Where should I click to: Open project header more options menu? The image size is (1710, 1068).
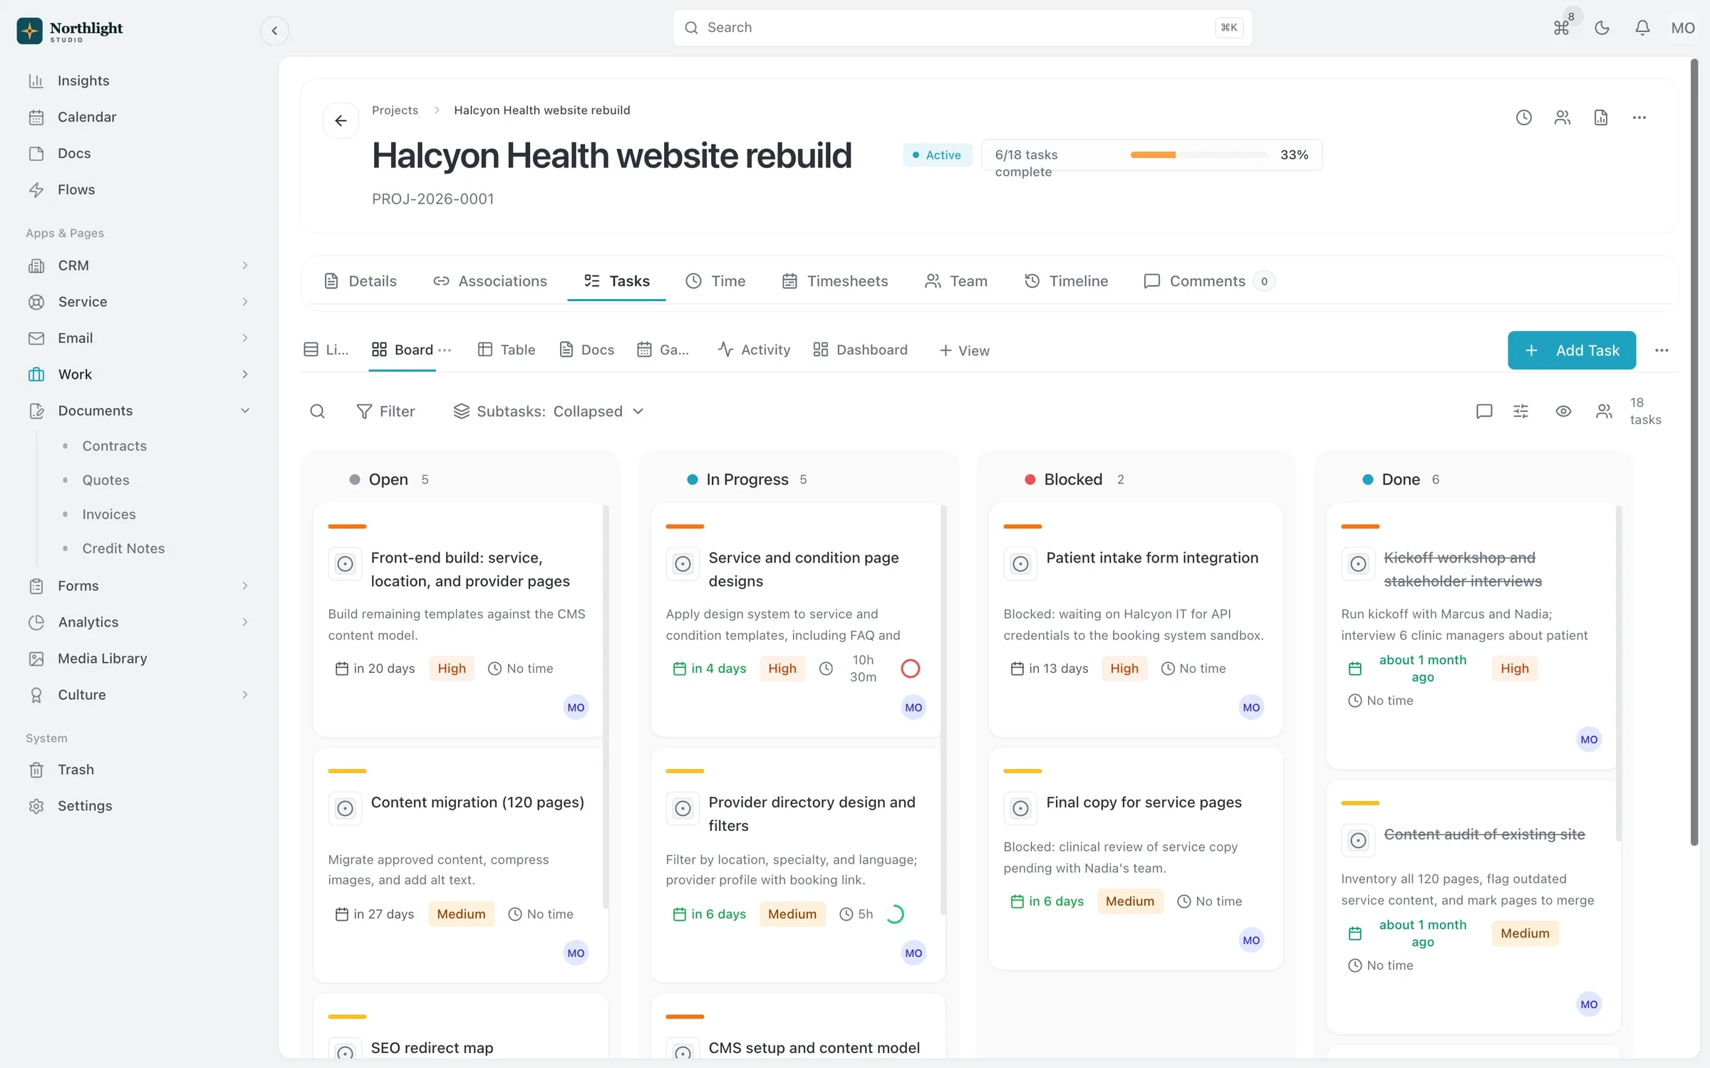tap(1639, 117)
